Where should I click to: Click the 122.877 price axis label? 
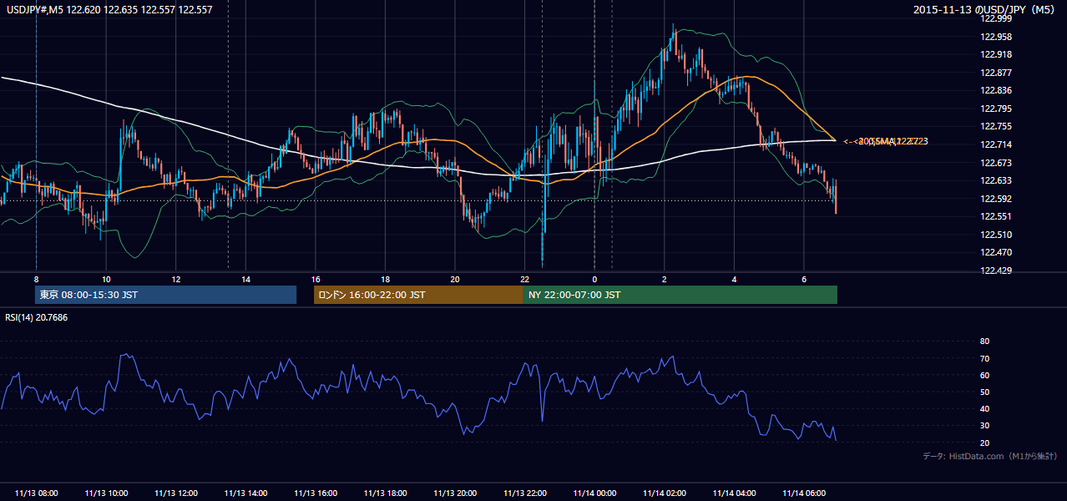(x=997, y=73)
